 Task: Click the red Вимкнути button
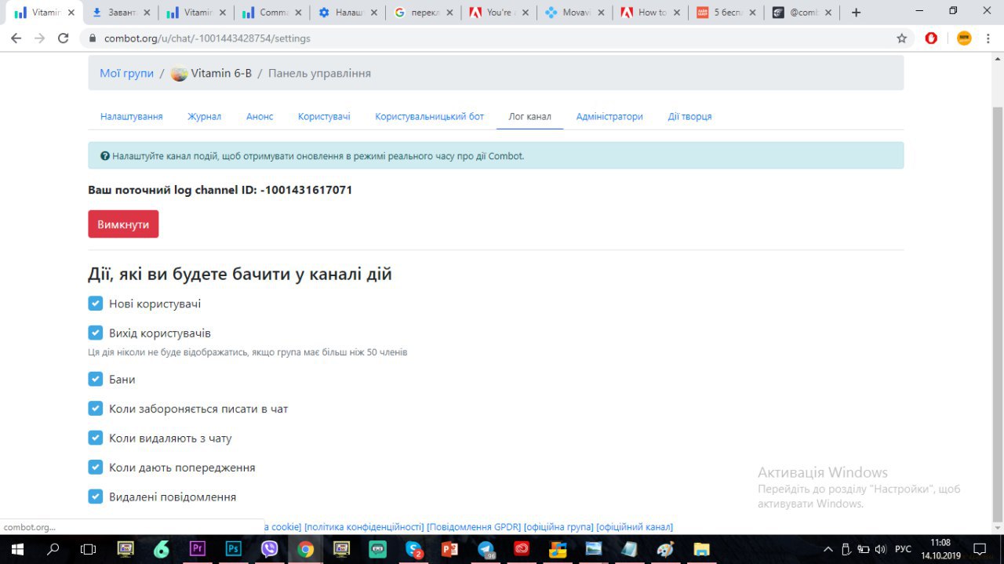[x=123, y=224]
